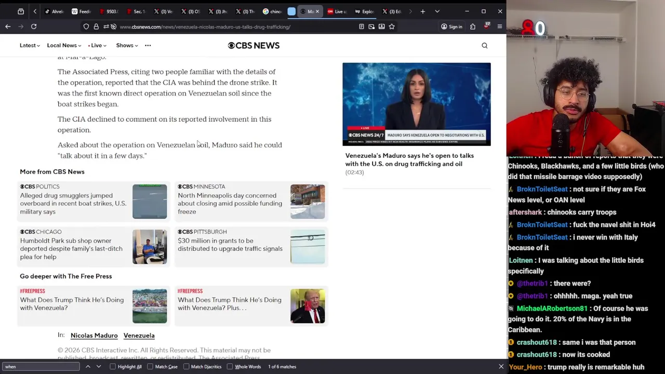
Task: Go to next find match arrow
Action: (99, 367)
